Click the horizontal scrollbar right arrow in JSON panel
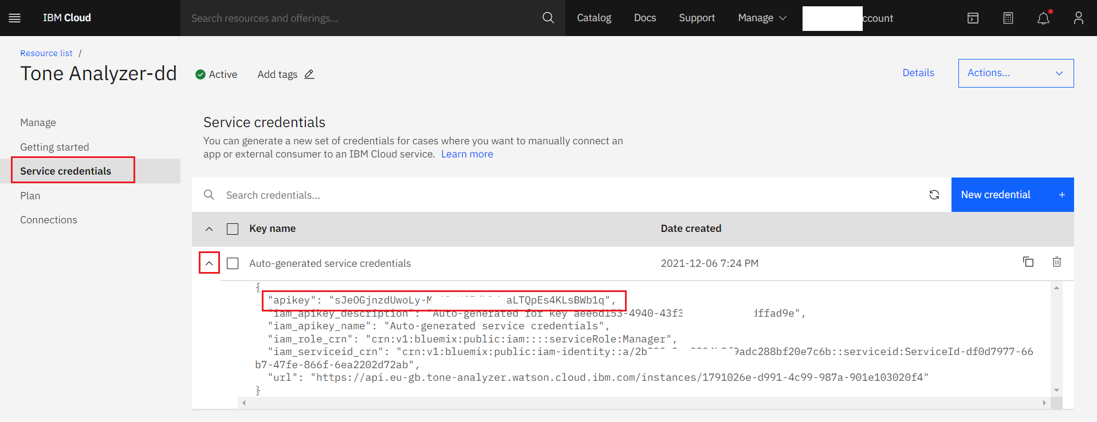Screen dimensions: 1097x422 1044,403
